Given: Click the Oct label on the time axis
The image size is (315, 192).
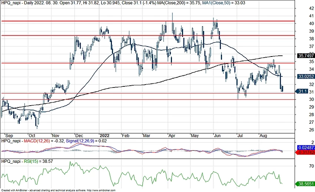Looking at the screenshot, I should point(32,136).
